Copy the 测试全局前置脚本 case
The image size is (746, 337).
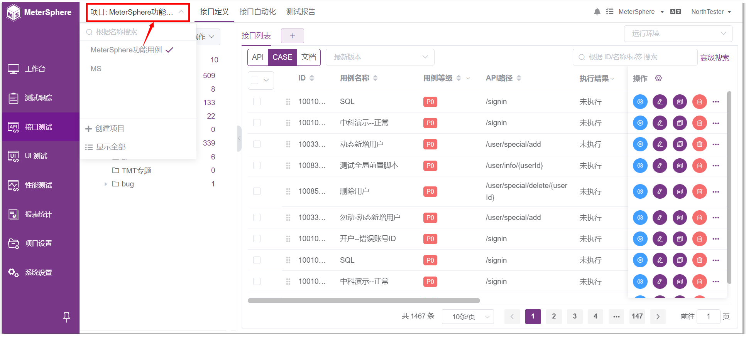(680, 166)
